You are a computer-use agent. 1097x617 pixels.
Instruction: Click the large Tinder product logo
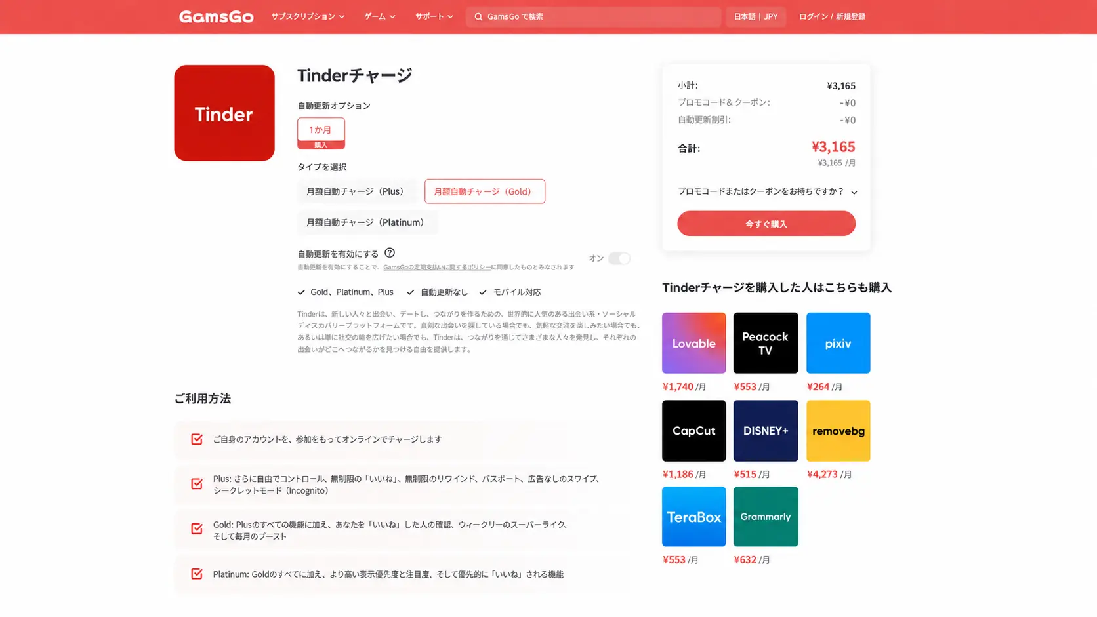pyautogui.click(x=224, y=113)
